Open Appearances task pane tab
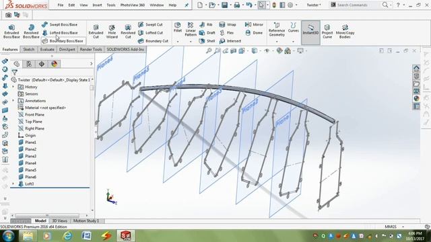 tap(416, 99)
